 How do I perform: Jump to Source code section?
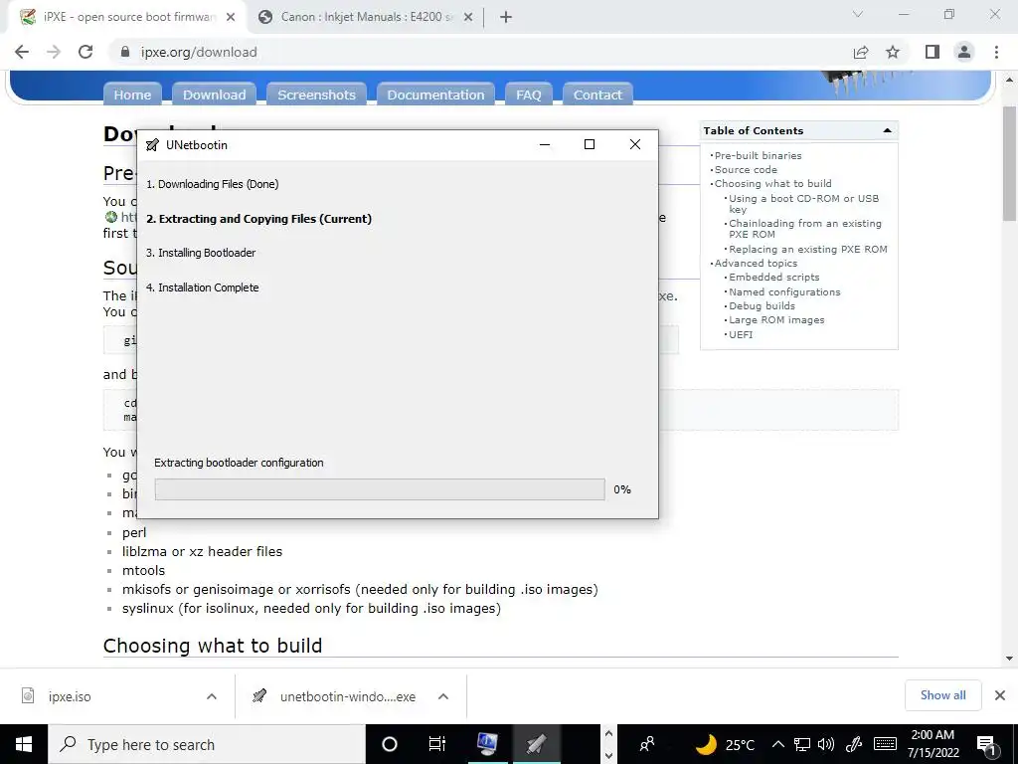point(746,169)
